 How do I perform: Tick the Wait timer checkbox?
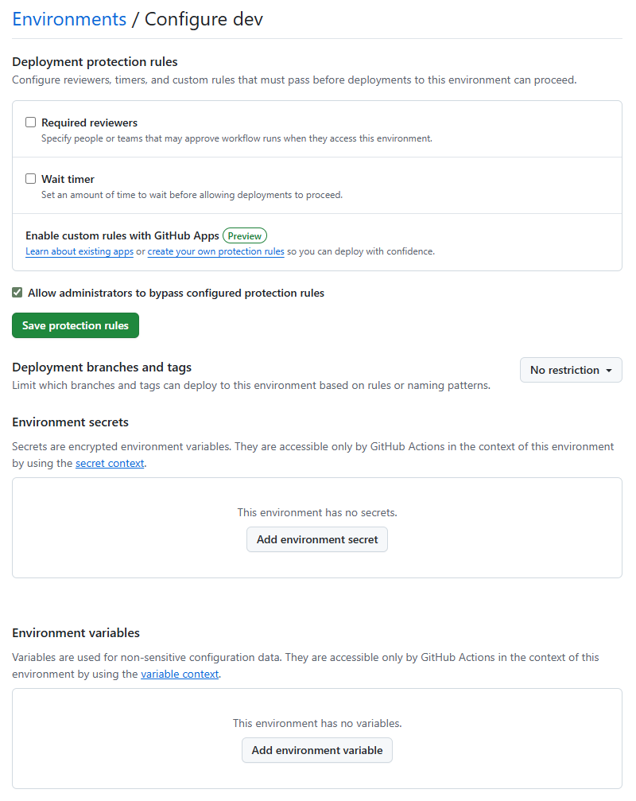(x=31, y=179)
